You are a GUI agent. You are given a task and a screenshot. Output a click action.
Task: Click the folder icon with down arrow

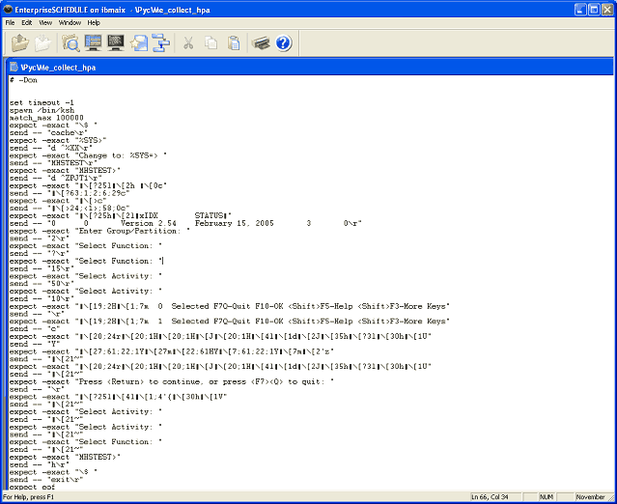pos(43,42)
